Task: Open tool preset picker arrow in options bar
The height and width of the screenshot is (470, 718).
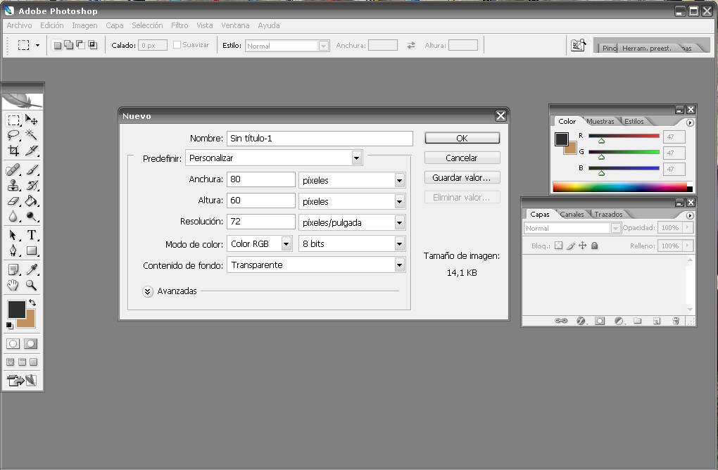Action: point(37,45)
